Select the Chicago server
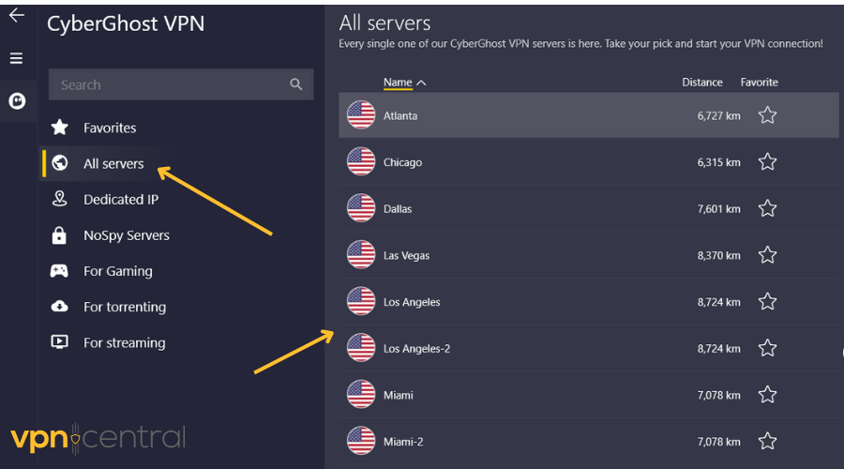The image size is (844, 469). pyautogui.click(x=588, y=162)
